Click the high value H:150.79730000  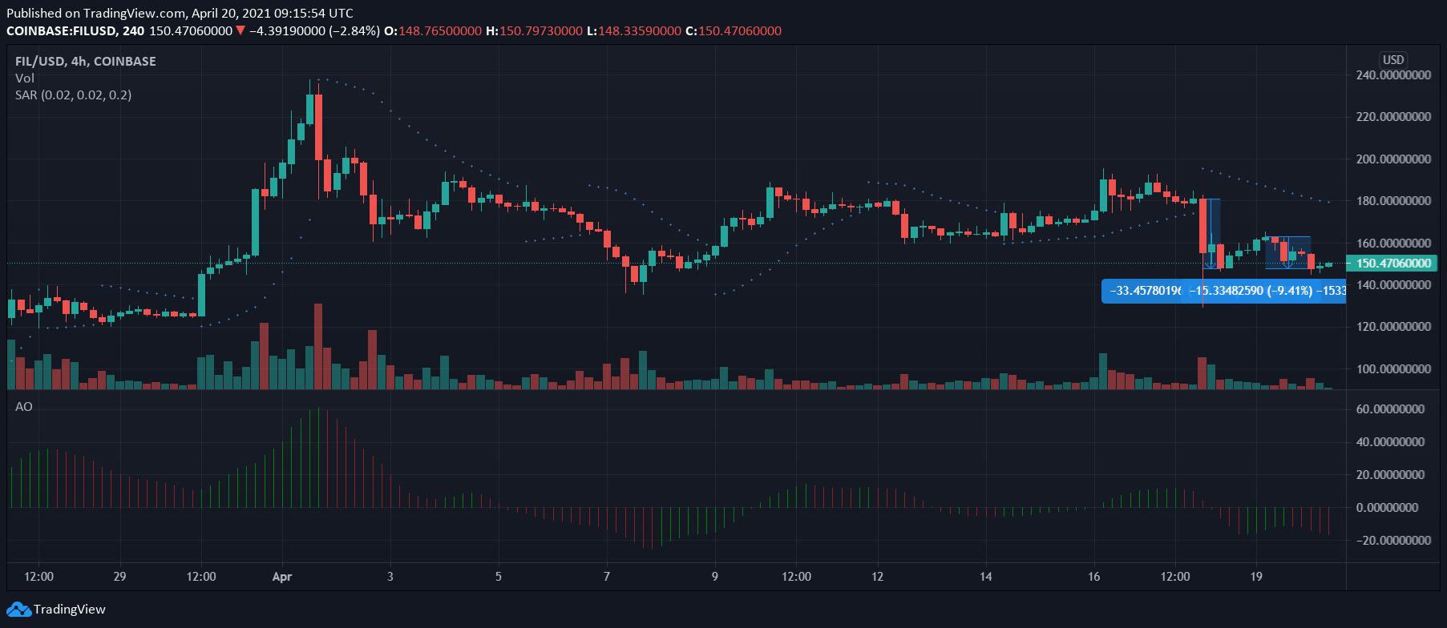[534, 30]
